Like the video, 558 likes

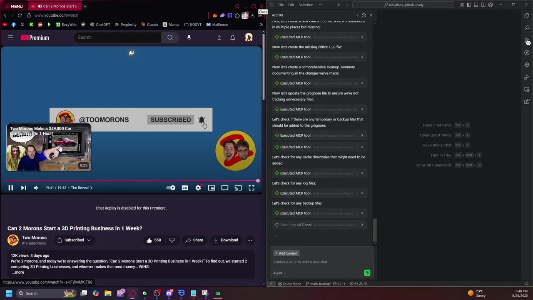(x=153, y=240)
